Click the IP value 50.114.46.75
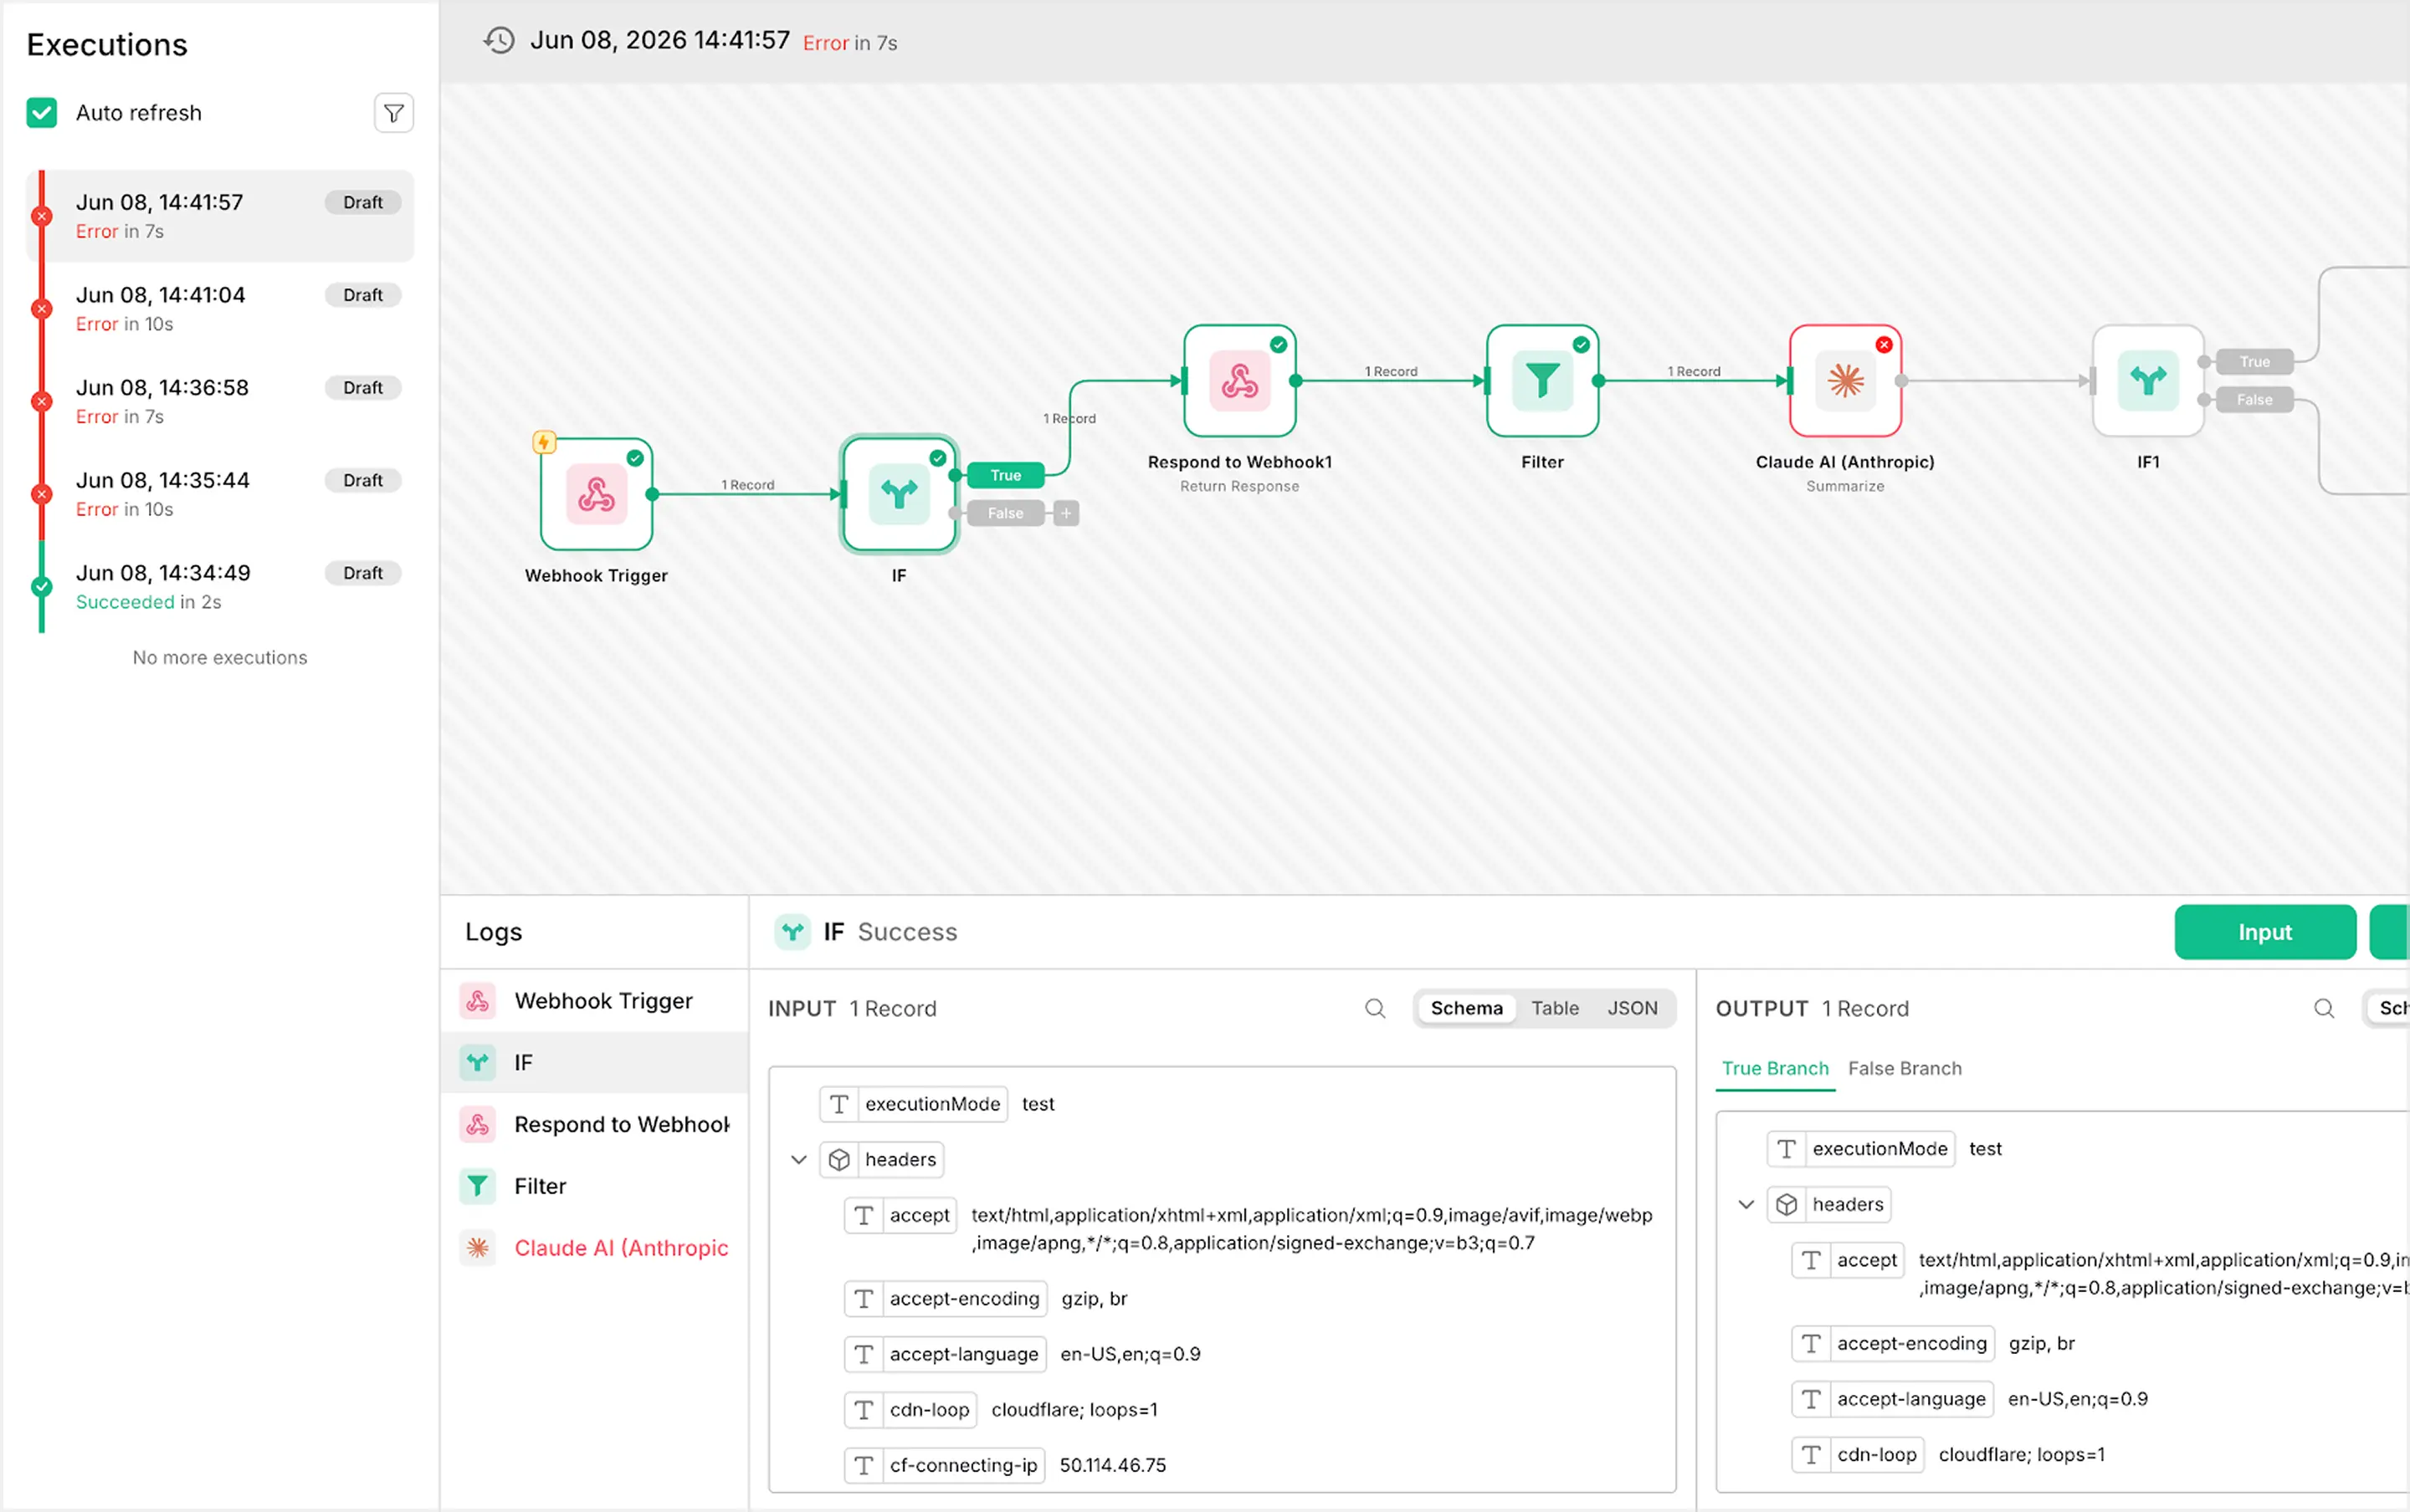 click(1112, 1465)
